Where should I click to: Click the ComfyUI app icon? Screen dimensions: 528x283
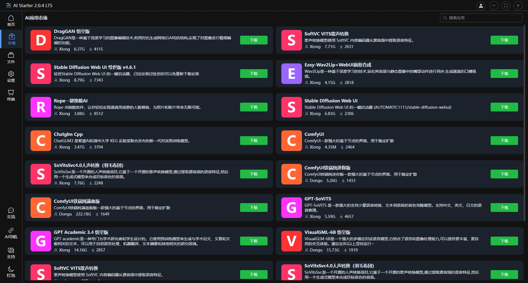[x=291, y=141]
